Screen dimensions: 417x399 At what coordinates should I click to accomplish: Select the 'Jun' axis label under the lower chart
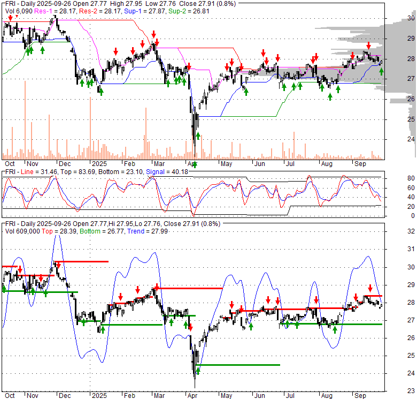click(260, 396)
